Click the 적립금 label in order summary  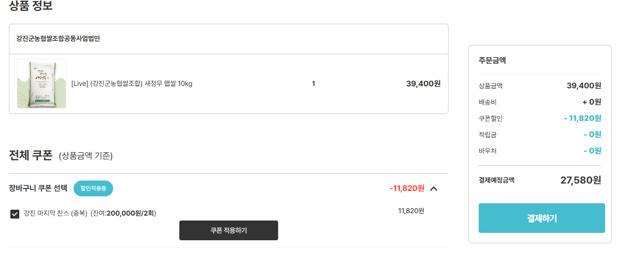pyautogui.click(x=488, y=135)
